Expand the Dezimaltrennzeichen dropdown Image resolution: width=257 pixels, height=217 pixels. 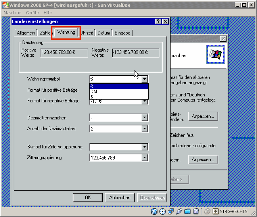tap(145, 118)
